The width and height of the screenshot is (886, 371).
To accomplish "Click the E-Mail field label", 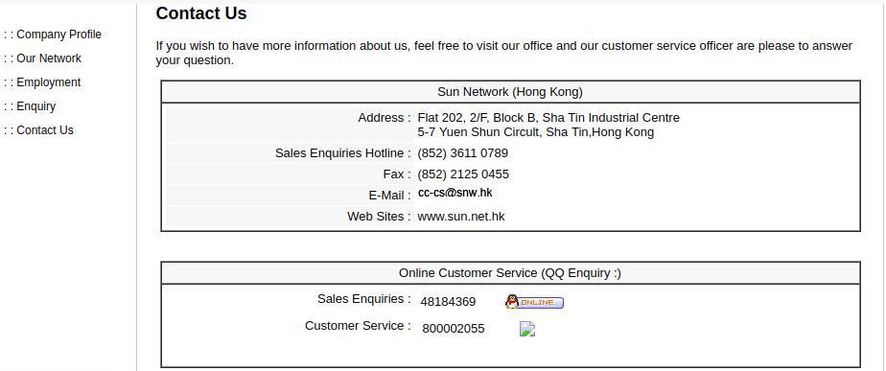I will point(390,196).
